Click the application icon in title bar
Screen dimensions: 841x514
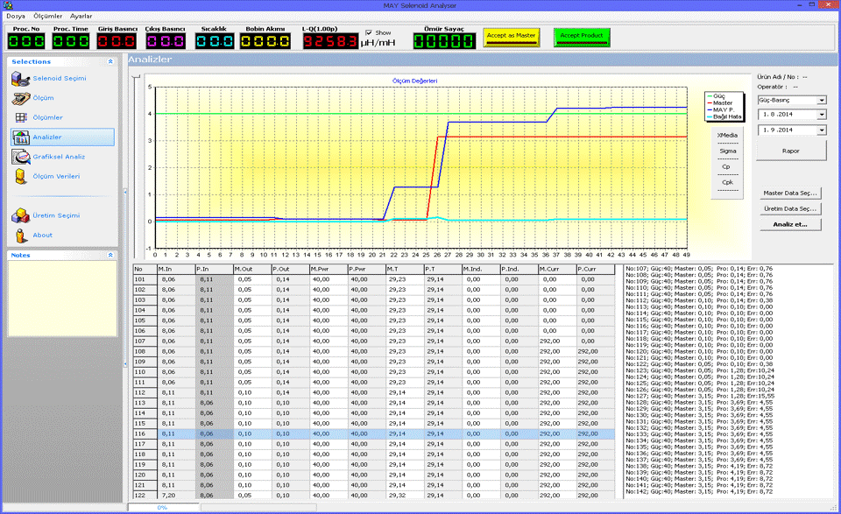point(8,5)
